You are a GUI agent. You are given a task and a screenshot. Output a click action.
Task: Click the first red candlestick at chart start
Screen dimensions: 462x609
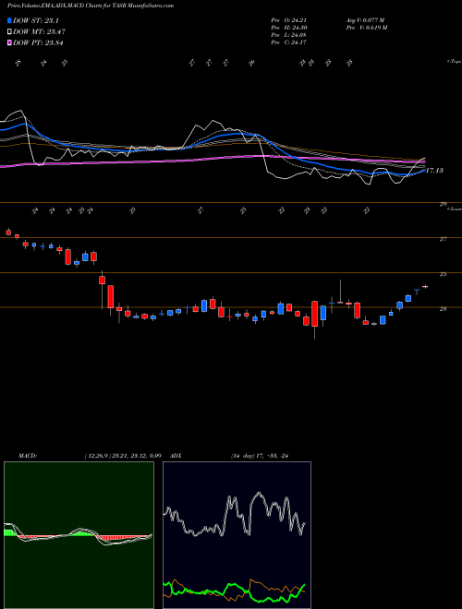point(8,233)
